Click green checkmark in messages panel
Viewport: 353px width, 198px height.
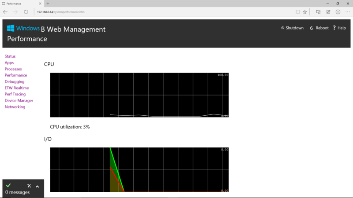click(8, 185)
